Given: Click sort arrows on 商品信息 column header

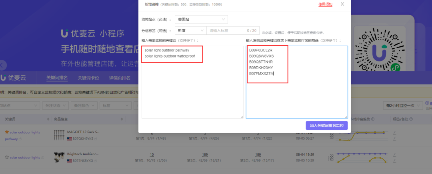Looking at the screenshot, I should 122,119.
